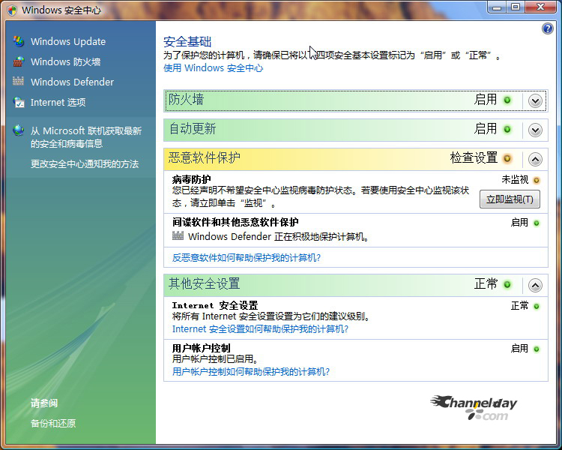Click the 其他安全设置 section header title

205,283
